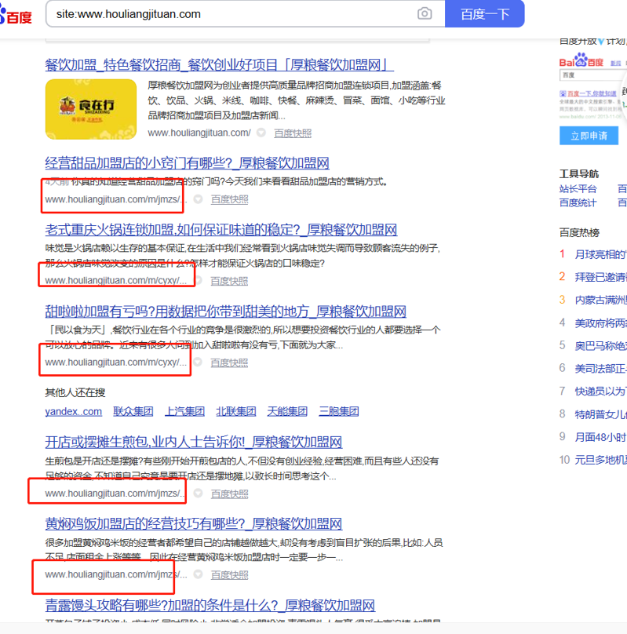627x634 pixels.
Task: Open 百度快照 under the 生煎包 result
Action: point(230,494)
